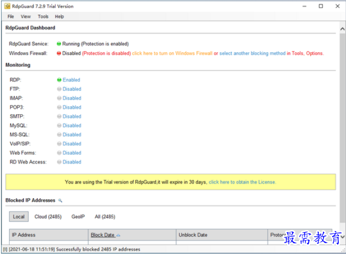Viewport: 346px width, 254px height.
Task: Click FTP Disabled link
Action: [x=72, y=89]
